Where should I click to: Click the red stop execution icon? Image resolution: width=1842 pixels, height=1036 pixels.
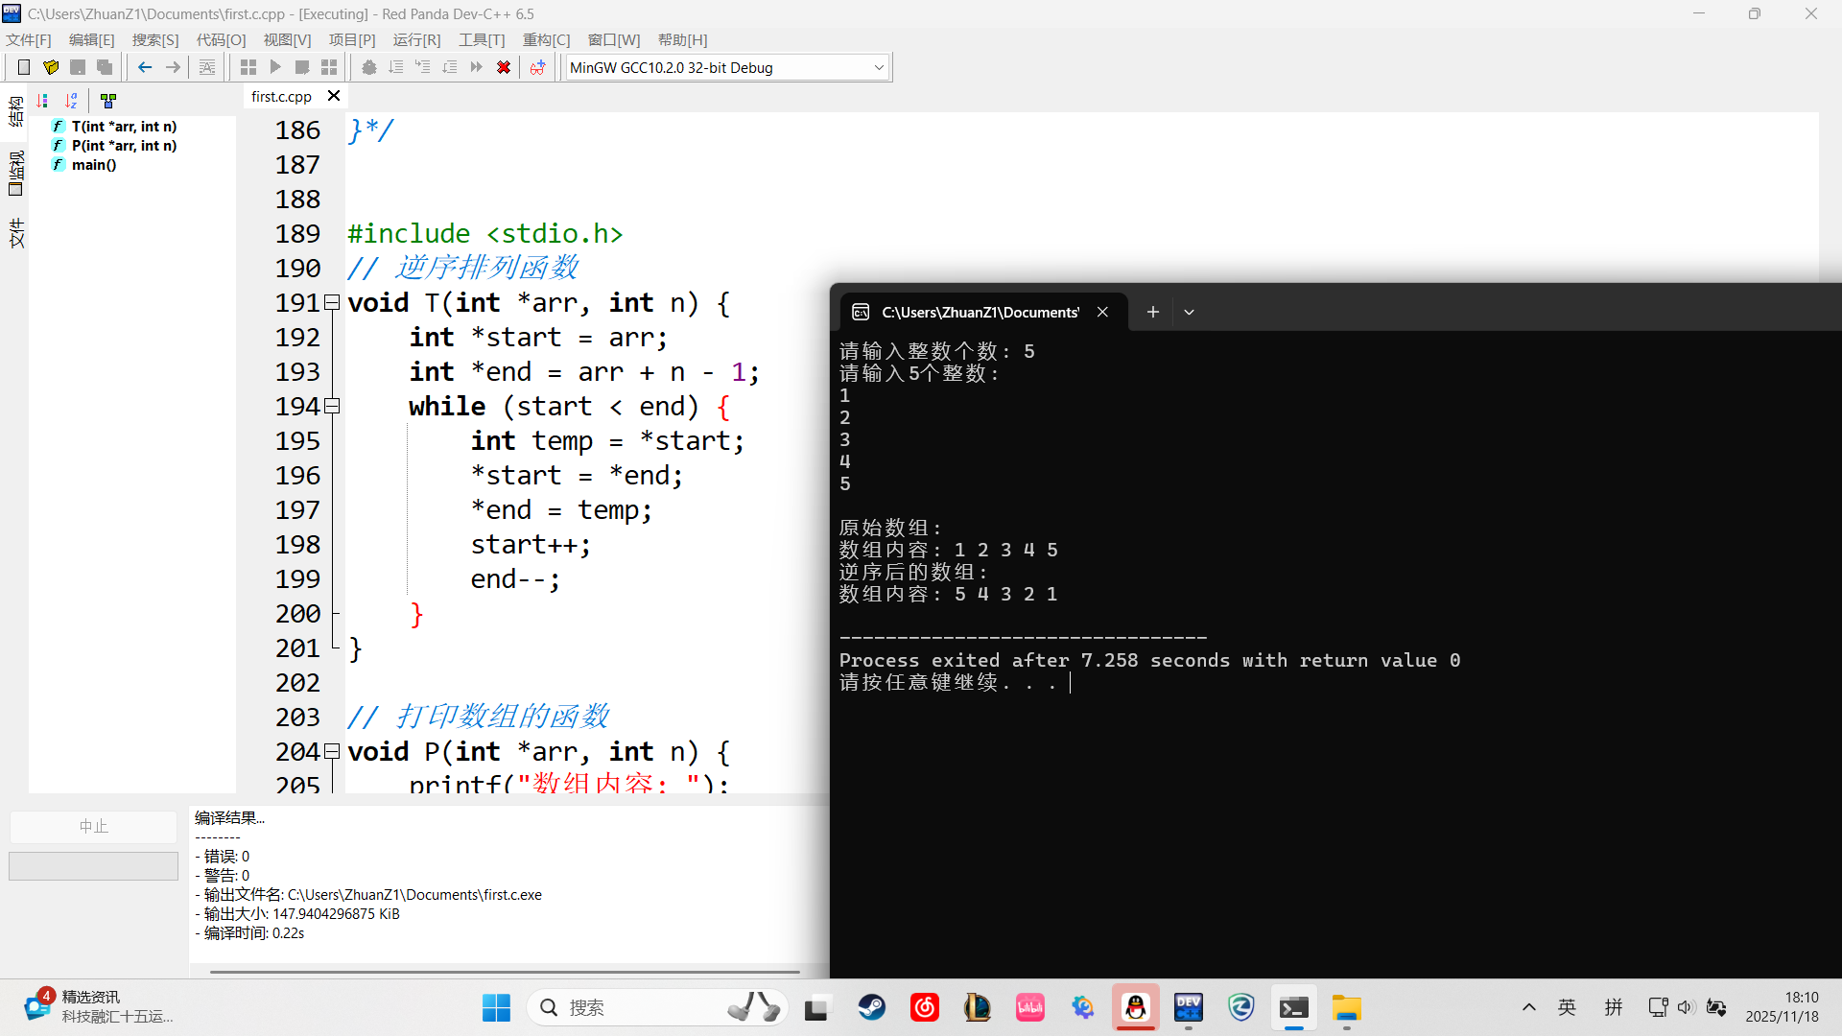click(x=503, y=67)
